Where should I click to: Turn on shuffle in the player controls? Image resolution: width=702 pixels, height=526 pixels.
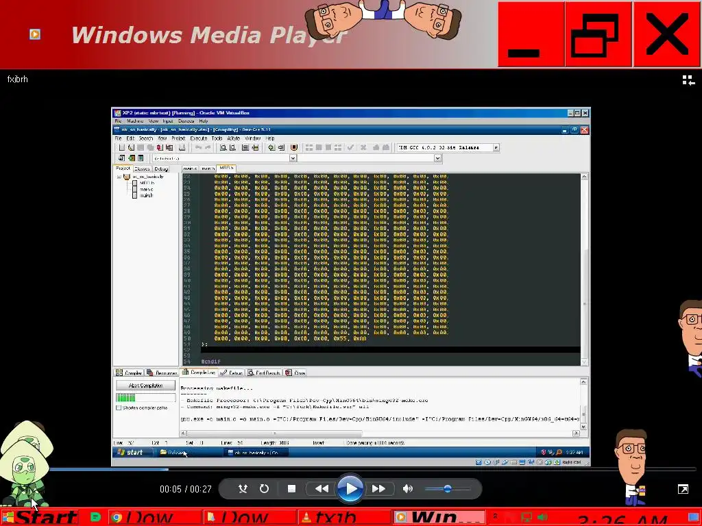pos(243,489)
